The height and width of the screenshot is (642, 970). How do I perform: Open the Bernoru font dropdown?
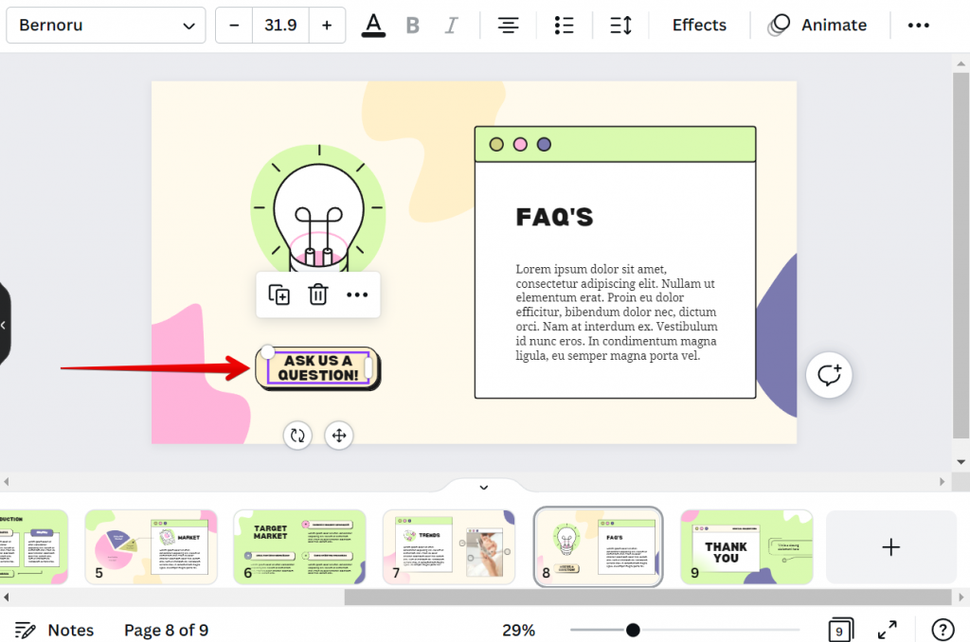[105, 25]
